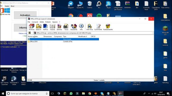172x96 pixels.
Task: Click the Elimina toolbar icon
Action: coord(59,27)
